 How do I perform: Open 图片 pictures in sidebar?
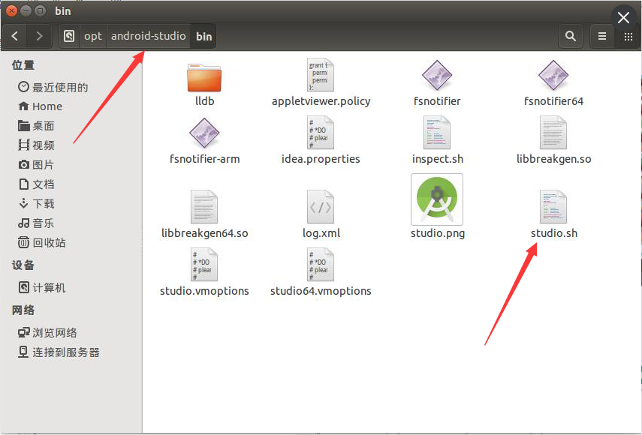click(x=36, y=165)
